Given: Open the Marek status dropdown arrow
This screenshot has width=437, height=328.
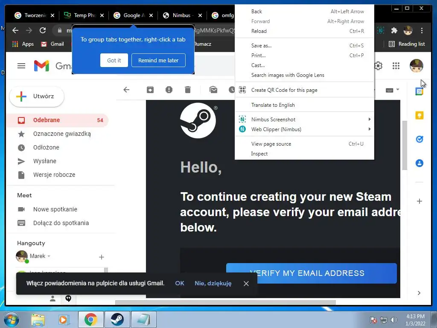Looking at the screenshot, I should coord(49,256).
